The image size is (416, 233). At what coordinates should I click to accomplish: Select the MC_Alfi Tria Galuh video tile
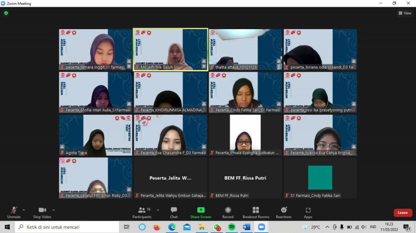(x=170, y=49)
